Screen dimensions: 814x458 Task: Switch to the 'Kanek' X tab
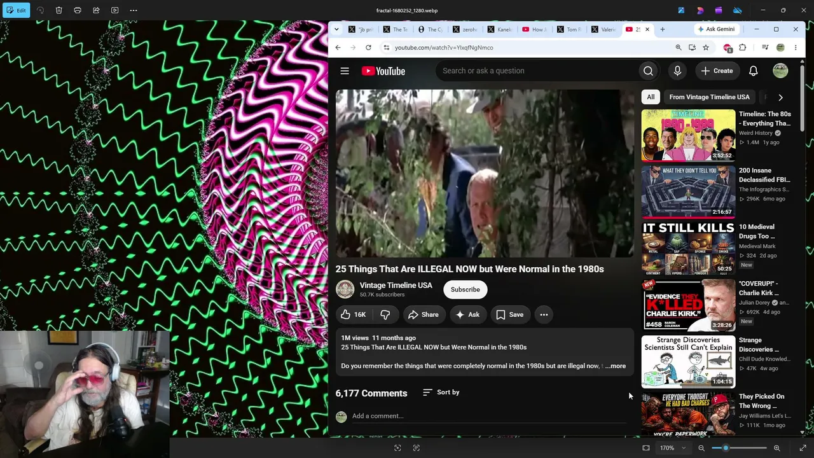(499, 29)
